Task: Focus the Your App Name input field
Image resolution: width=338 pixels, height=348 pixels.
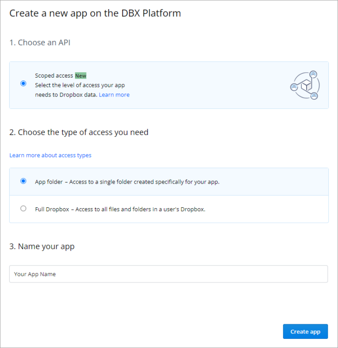Action: tap(169, 274)
